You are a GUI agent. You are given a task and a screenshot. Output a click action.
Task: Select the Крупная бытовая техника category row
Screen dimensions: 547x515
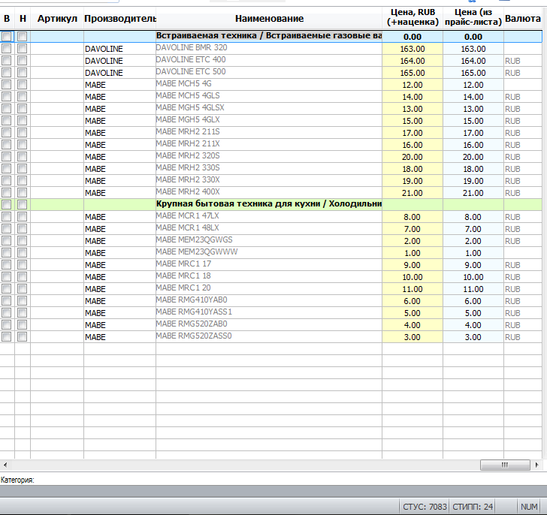coord(271,204)
